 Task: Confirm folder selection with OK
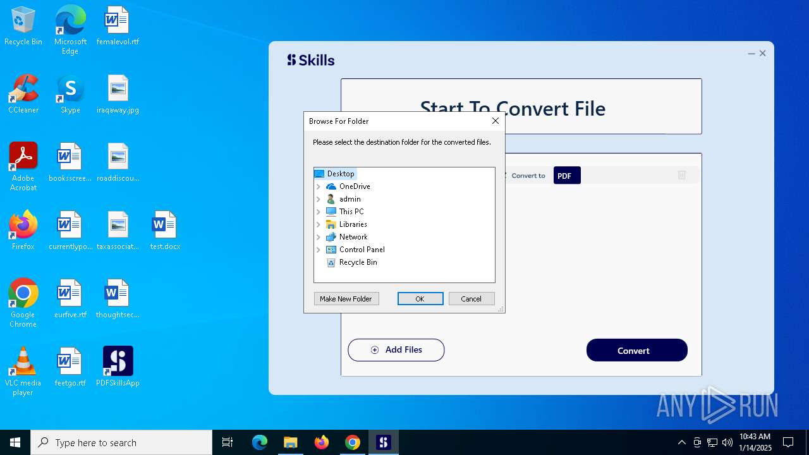coord(420,299)
